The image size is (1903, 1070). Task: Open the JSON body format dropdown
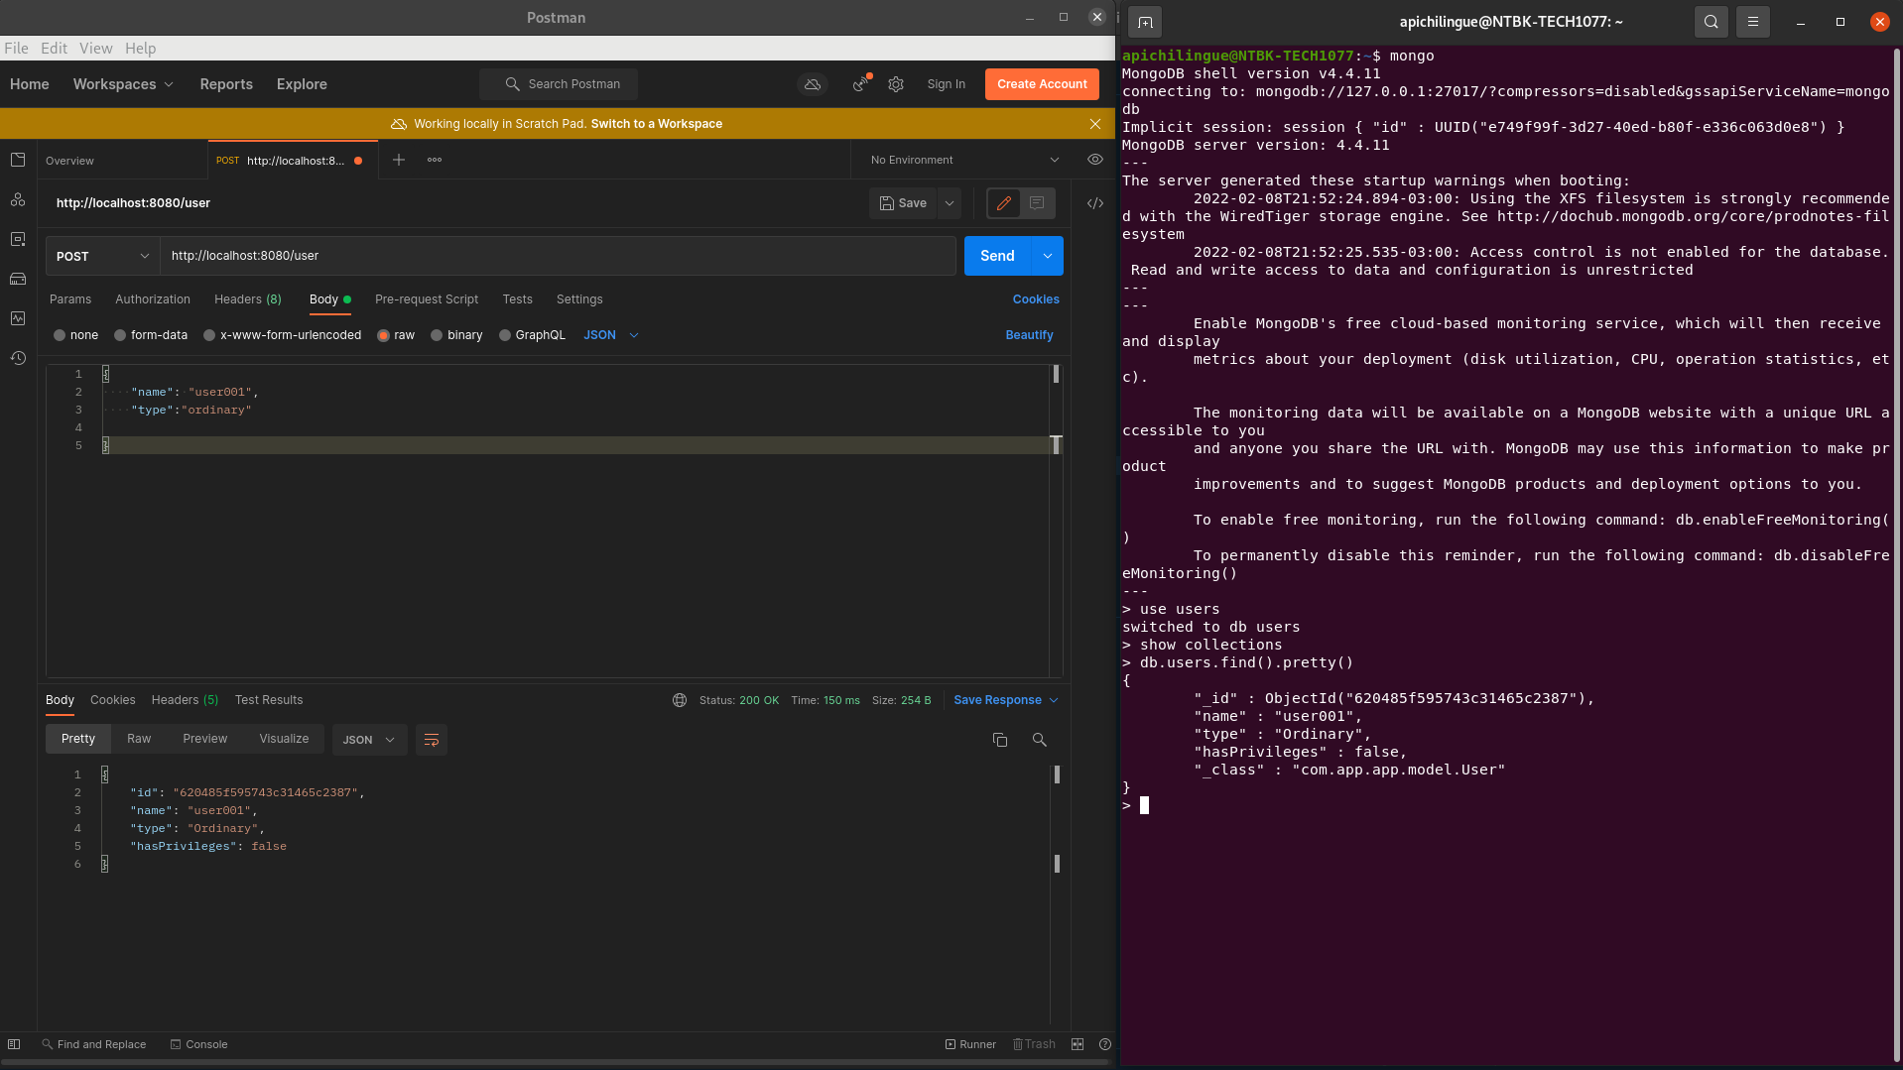pos(611,335)
